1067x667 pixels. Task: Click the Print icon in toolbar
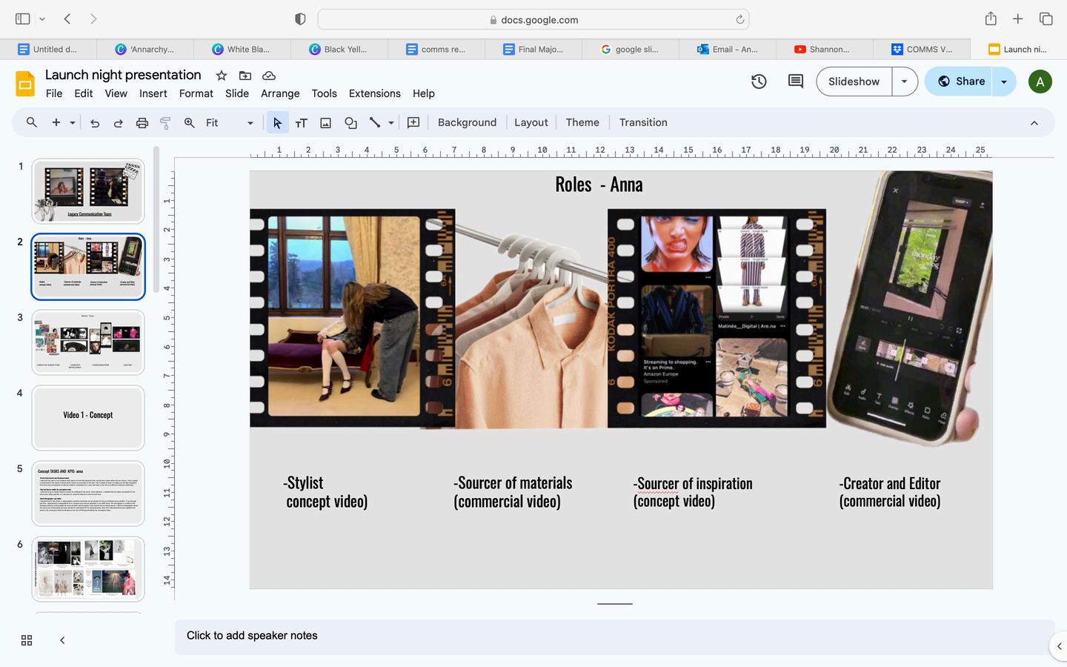(142, 123)
